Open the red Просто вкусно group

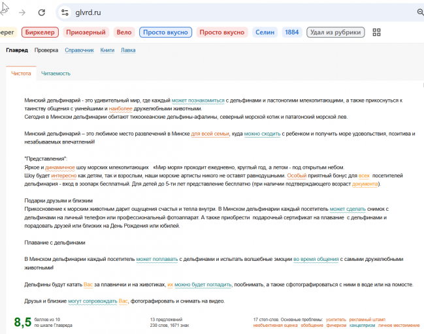point(221,33)
